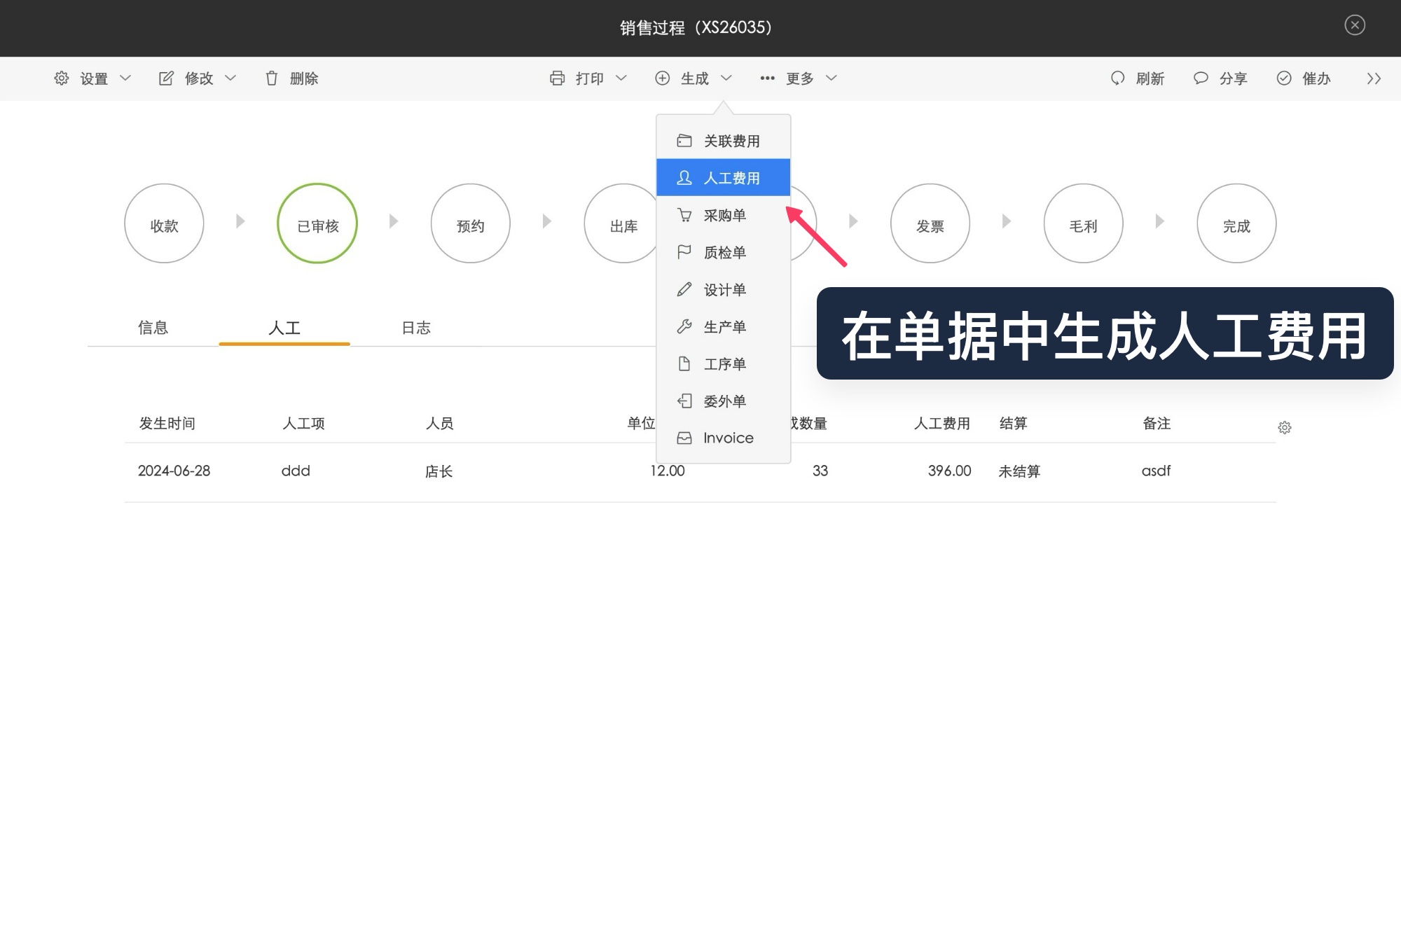Click the 催办 reminder icon

pyautogui.click(x=1284, y=78)
